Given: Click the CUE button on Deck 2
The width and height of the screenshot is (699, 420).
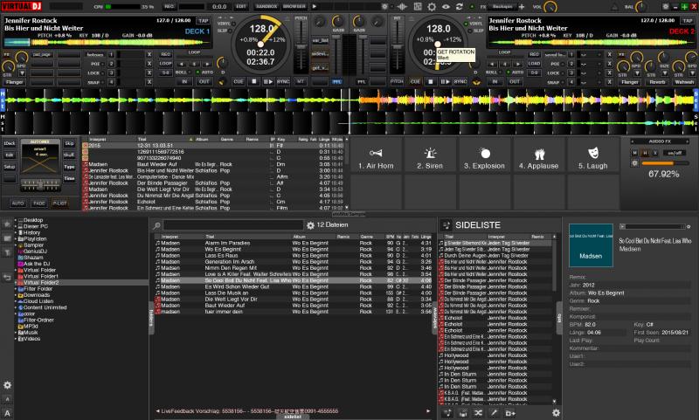Looking at the screenshot, I should [x=416, y=81].
